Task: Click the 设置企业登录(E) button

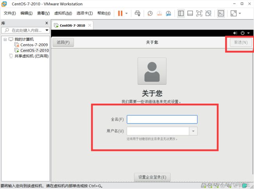Action: pos(152,177)
